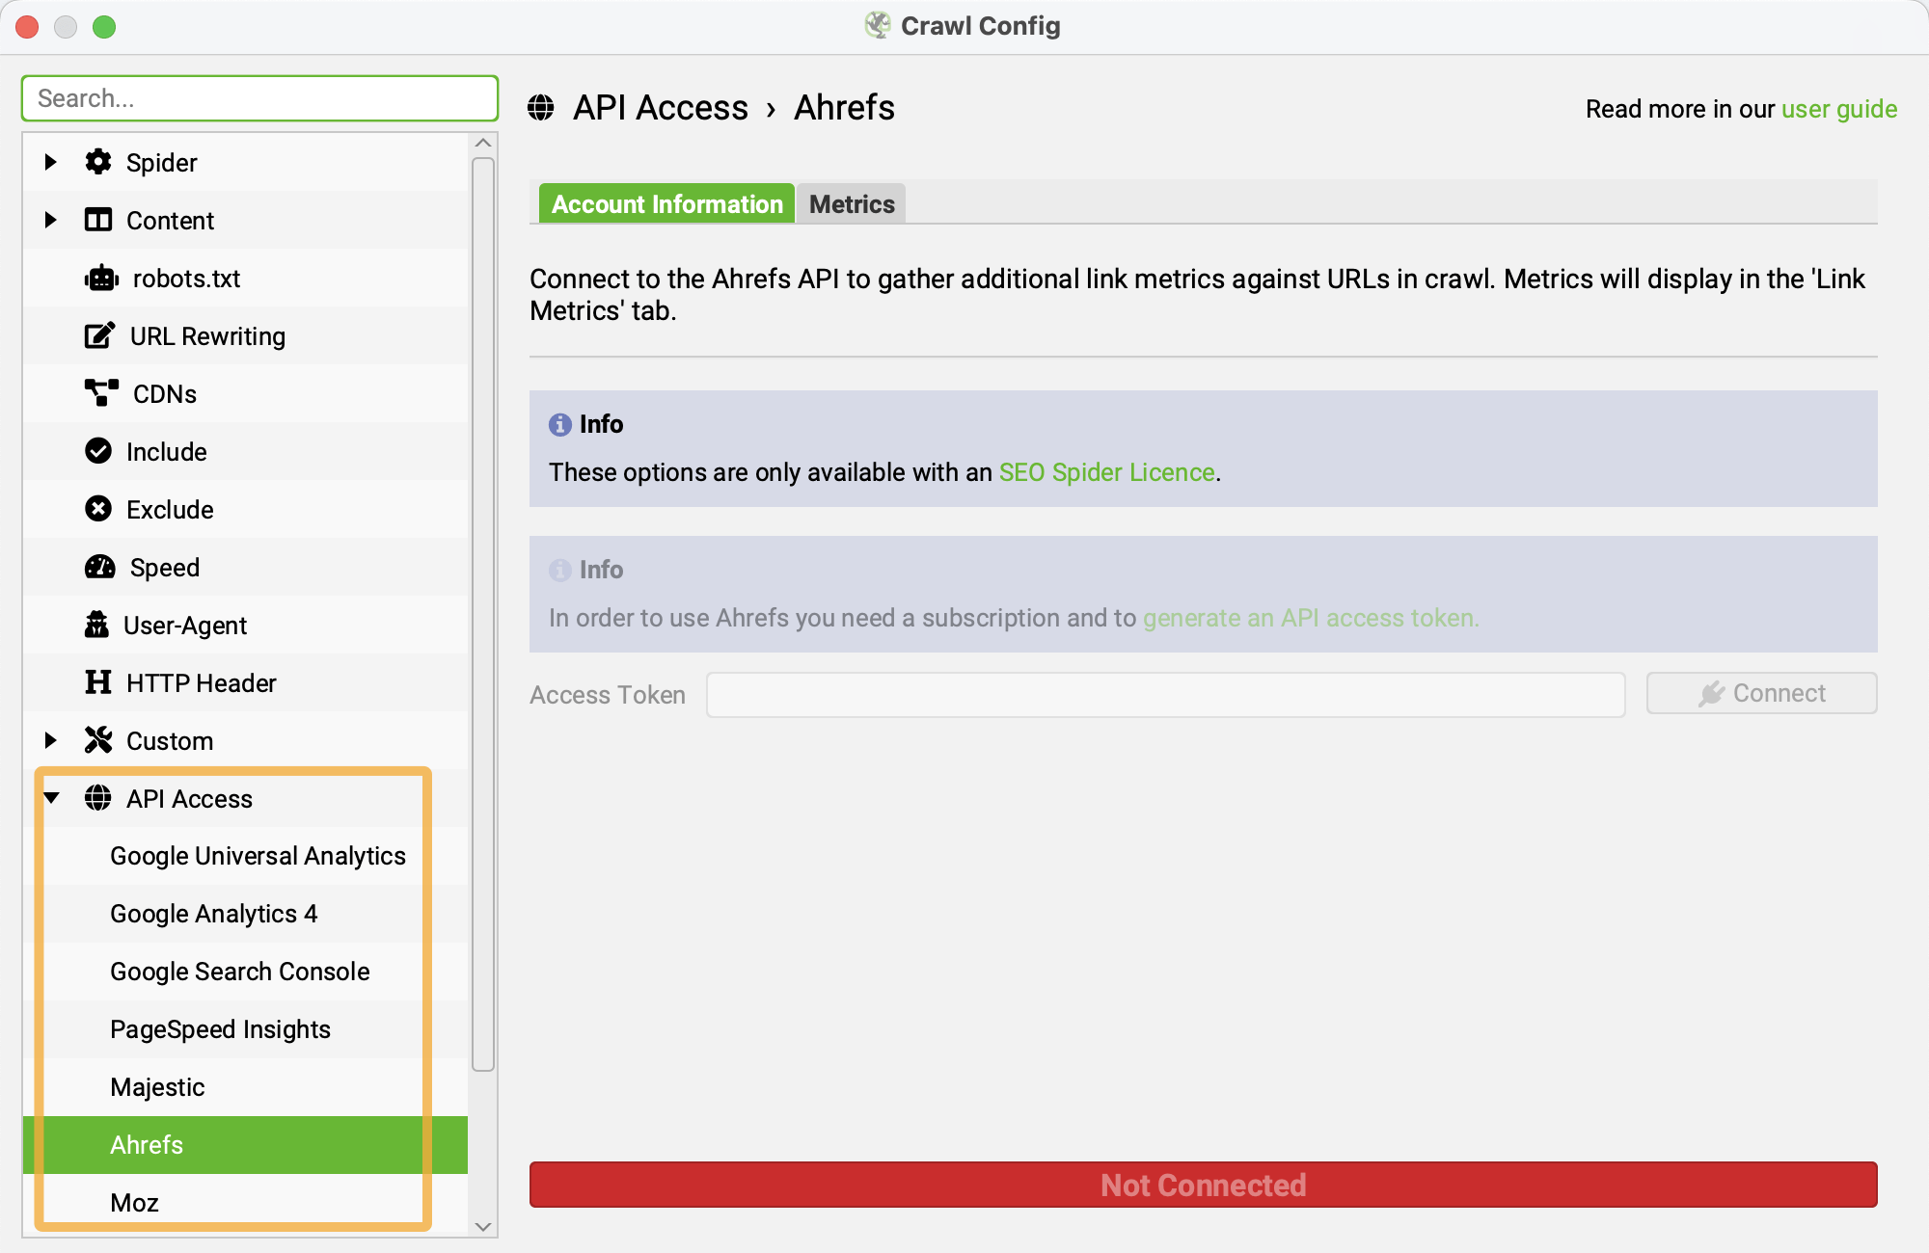Image resolution: width=1929 pixels, height=1253 pixels.
Task: Click the sidebar scroll down arrow
Action: click(x=483, y=1226)
